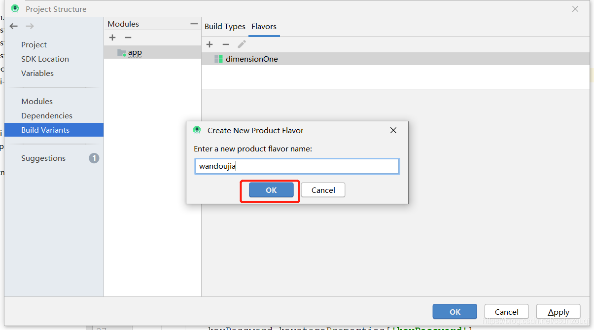This screenshot has width=594, height=330.
Task: Cancel the Create New Product Flavor dialog
Action: [323, 190]
